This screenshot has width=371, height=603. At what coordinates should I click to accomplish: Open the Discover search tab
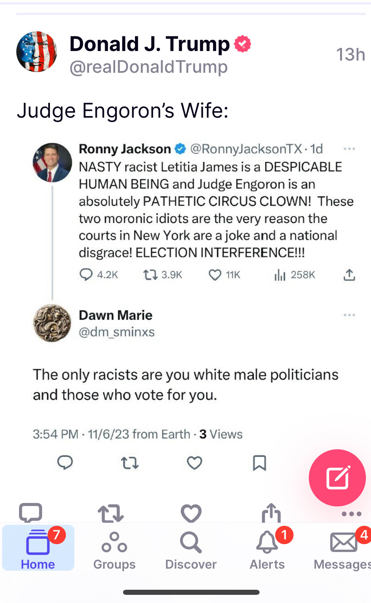(191, 548)
